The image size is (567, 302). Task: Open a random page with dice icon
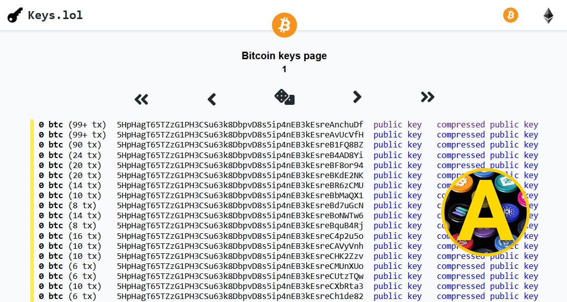point(285,96)
